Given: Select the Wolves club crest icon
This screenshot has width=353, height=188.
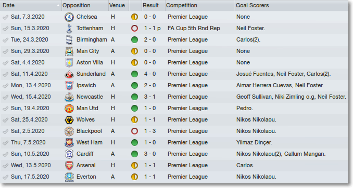Looking at the screenshot, I should coord(69,120).
